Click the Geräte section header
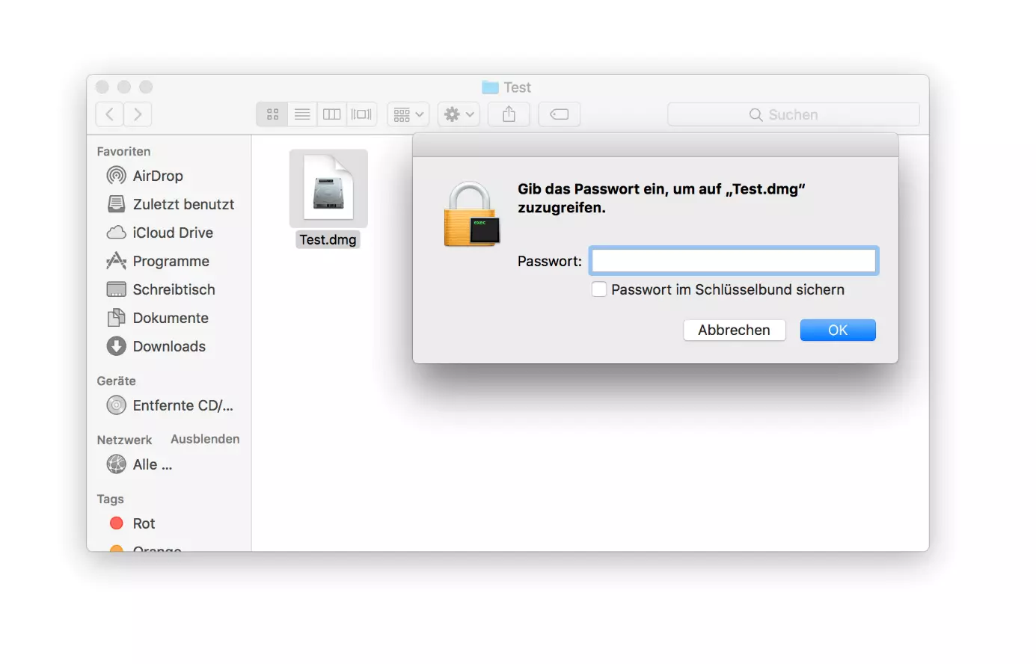1036x664 pixels. click(116, 381)
